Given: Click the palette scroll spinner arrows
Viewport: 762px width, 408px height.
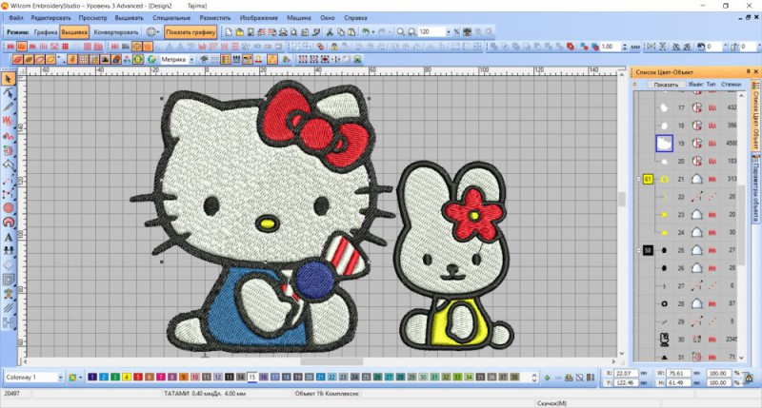Looking at the screenshot, I should pyautogui.click(x=534, y=377).
